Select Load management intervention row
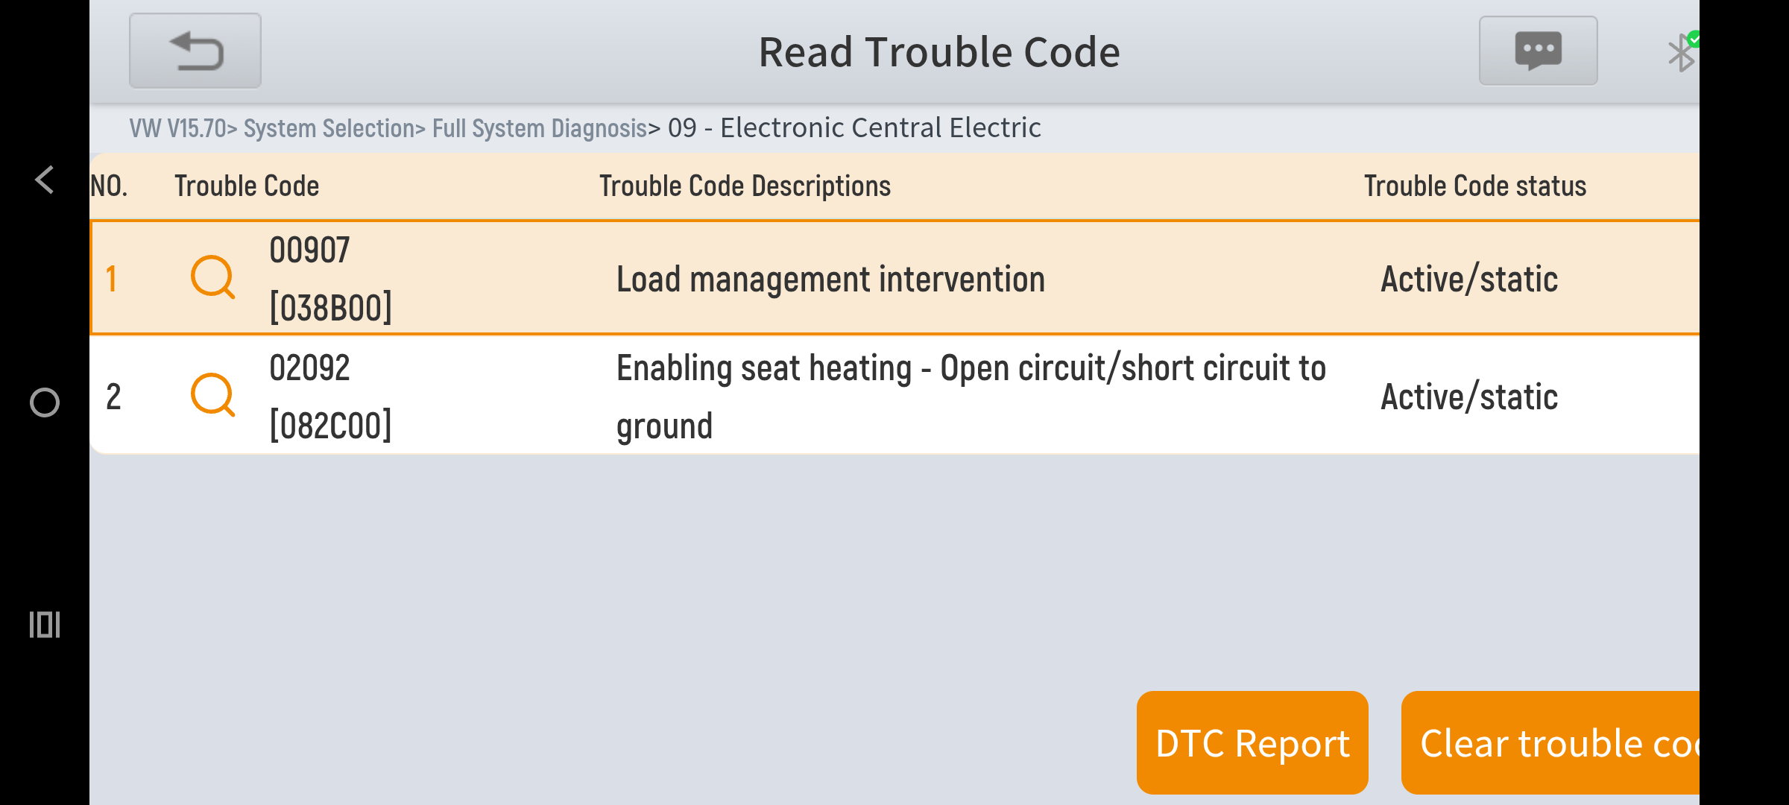The width and height of the screenshot is (1789, 805). click(x=830, y=280)
